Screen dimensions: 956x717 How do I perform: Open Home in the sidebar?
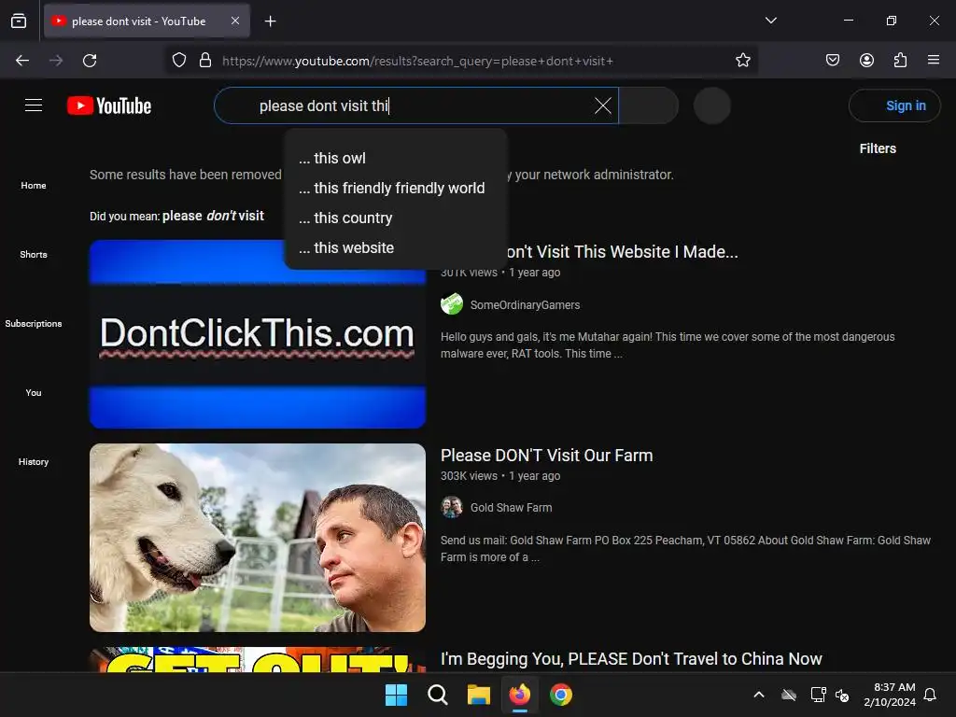[x=34, y=186]
